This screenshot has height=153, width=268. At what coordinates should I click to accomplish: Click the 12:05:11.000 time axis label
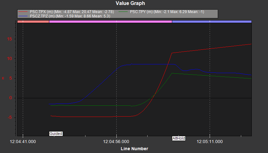tap(210, 141)
